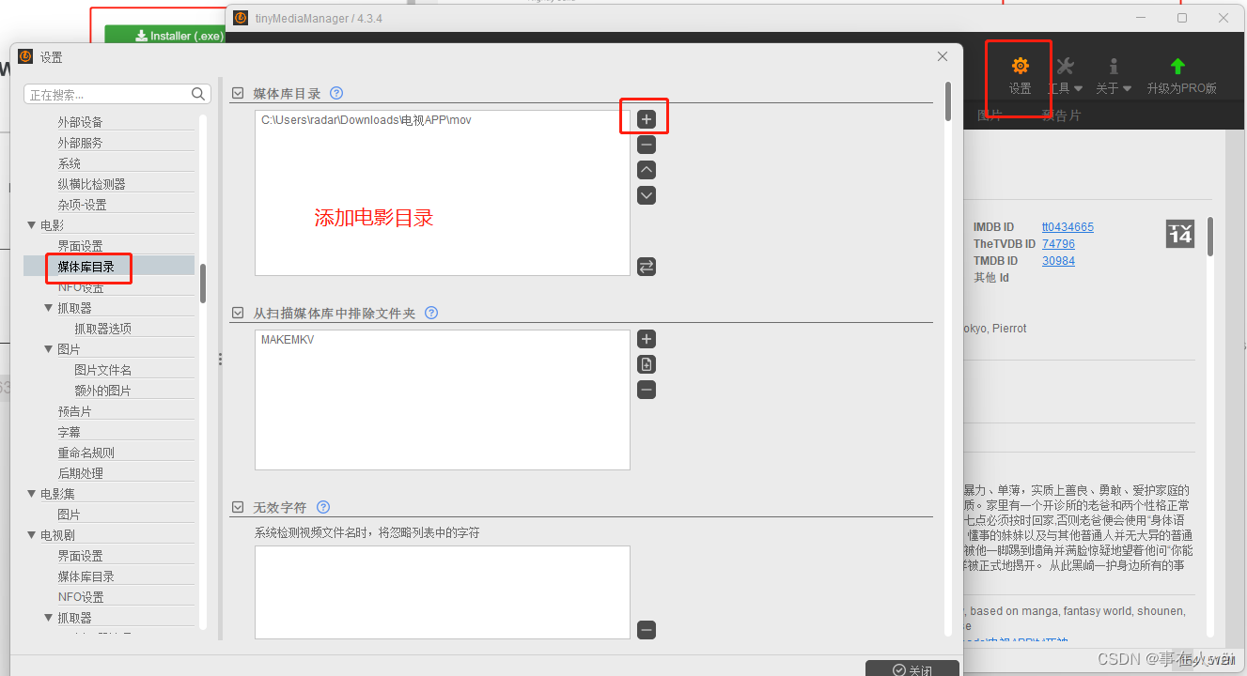Open TMDB link 30984 in main window
Image resolution: width=1247 pixels, height=676 pixels.
1058,261
